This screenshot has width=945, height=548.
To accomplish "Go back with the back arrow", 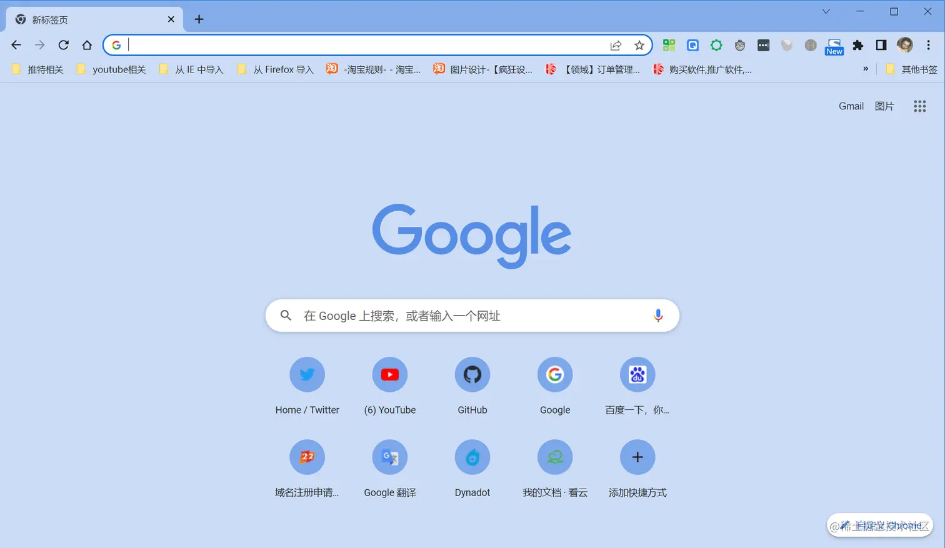I will [16, 45].
